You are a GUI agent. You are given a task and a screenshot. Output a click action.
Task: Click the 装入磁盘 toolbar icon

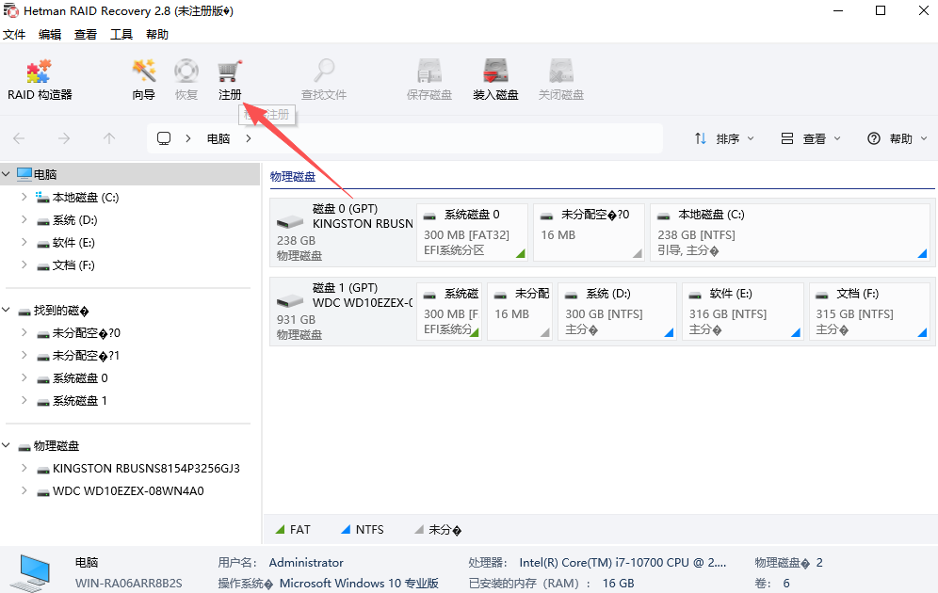[x=495, y=72]
